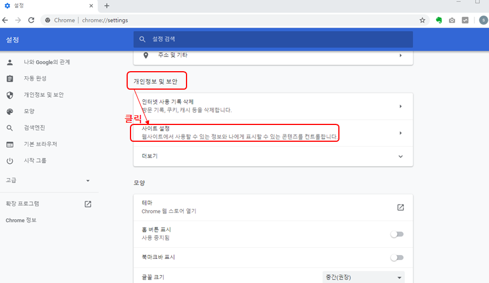Open 사이트 설정 arrow
This screenshot has height=283, width=489.
point(400,133)
